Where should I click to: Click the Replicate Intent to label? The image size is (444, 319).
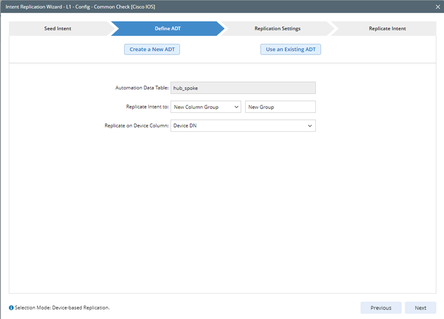147,107
